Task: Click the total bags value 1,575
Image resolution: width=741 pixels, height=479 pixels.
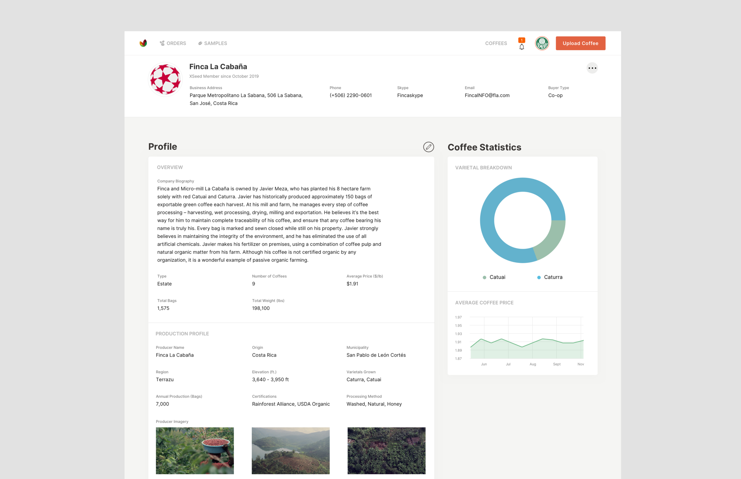Action: 163,308
